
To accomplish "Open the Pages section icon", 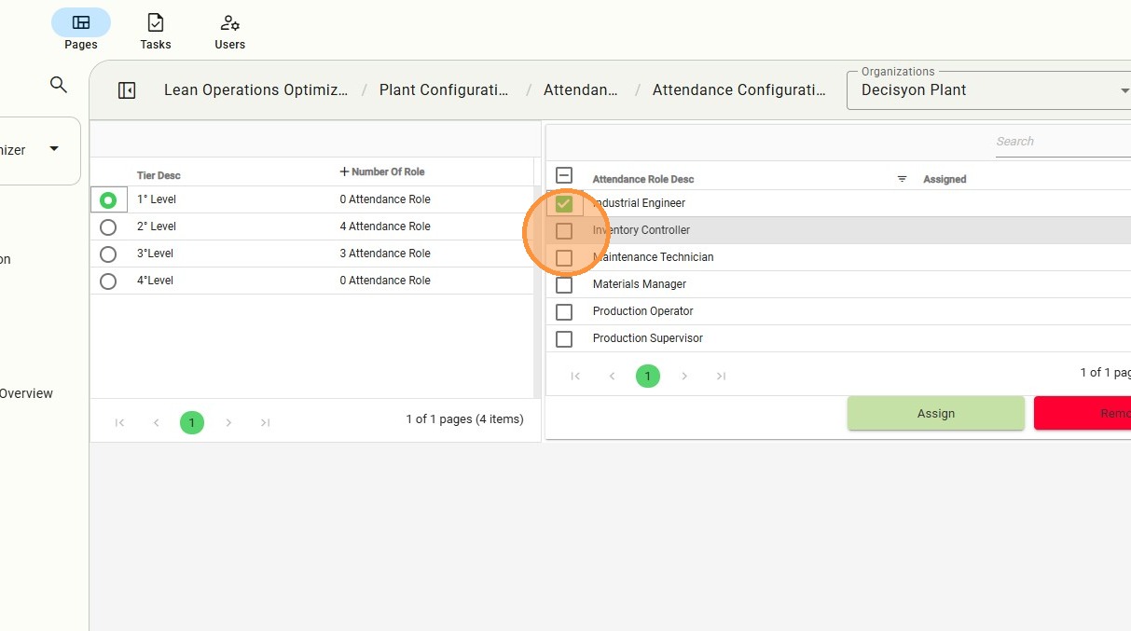I will click(x=81, y=23).
